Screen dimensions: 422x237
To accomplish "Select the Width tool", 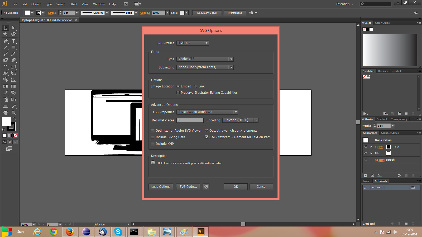I will (6, 73).
